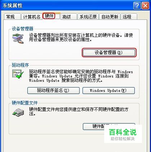The height and width of the screenshot is (152, 151).
Task: Click the Device Manager hardware icon
Action: pyautogui.click(x=18, y=39)
